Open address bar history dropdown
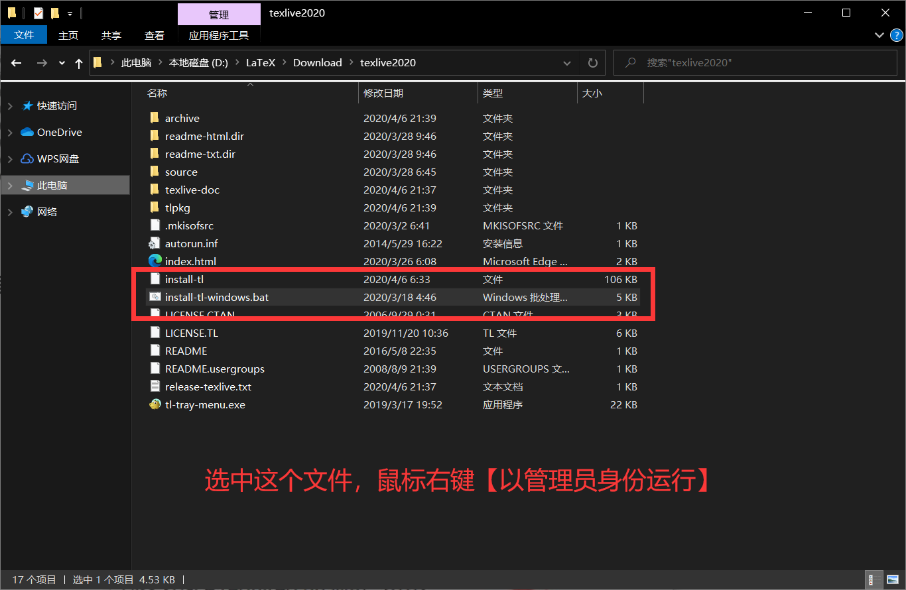 (567, 63)
